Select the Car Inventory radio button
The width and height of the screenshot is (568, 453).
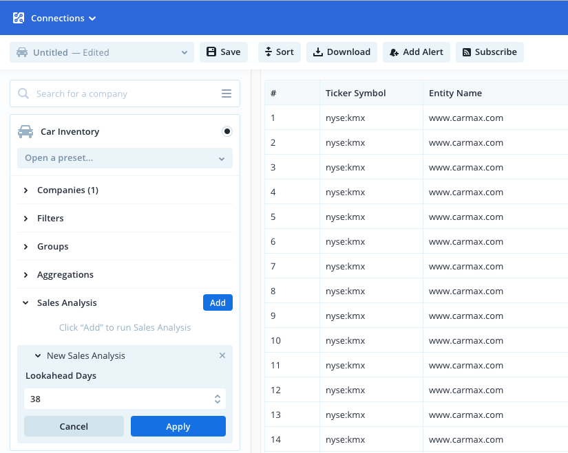click(227, 131)
